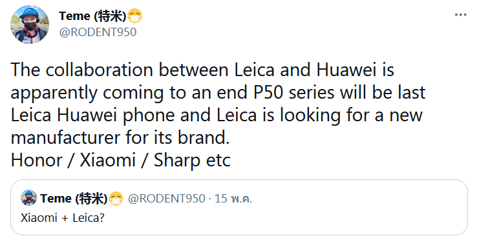Viewport: 479px width, 247px height.
Task: Click the word 'etc' ending the tweet
Action: (218, 161)
